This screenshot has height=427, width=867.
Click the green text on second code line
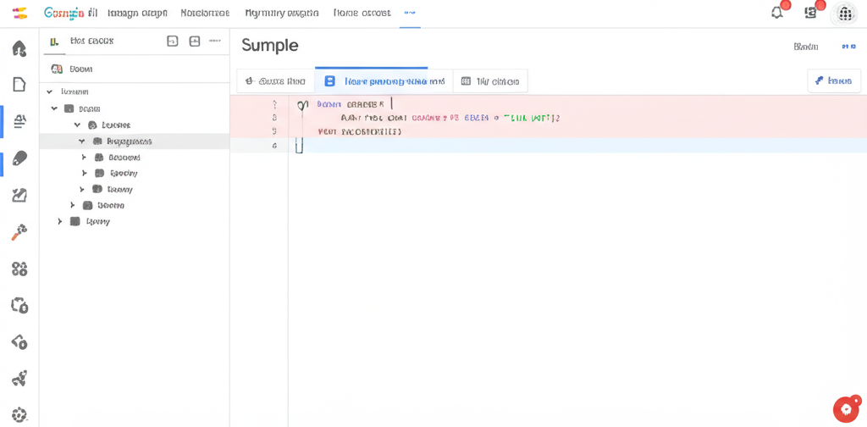[530, 118]
